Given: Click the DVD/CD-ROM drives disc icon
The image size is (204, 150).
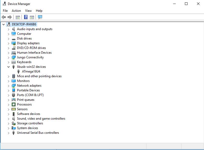Looking at the screenshot, I should coord(14,48).
